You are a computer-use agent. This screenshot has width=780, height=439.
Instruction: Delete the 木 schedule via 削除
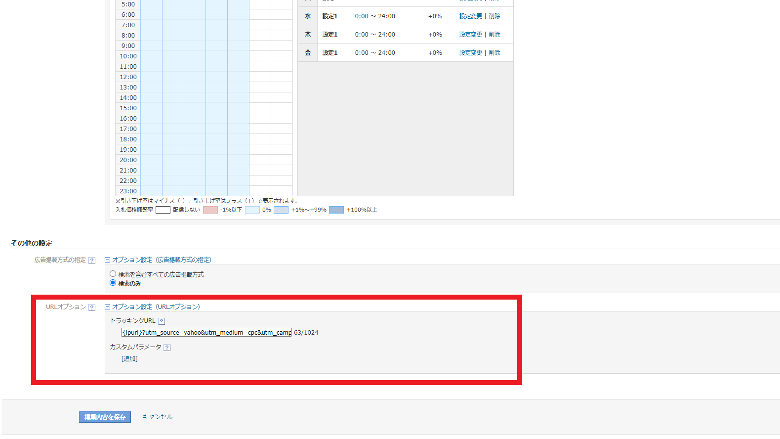tap(494, 35)
